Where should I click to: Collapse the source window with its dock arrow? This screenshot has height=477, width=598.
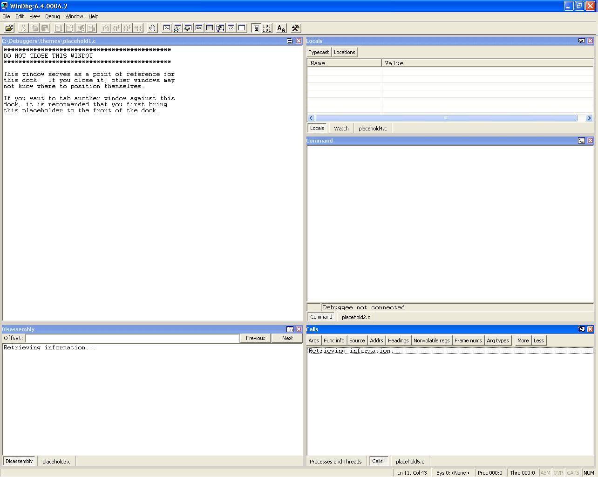coord(289,41)
